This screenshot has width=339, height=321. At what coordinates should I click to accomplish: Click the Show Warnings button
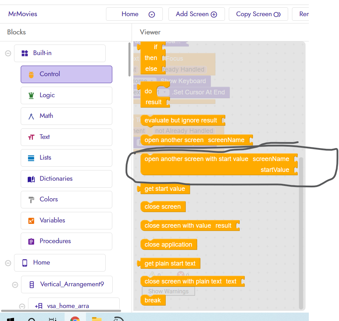[x=168, y=291]
